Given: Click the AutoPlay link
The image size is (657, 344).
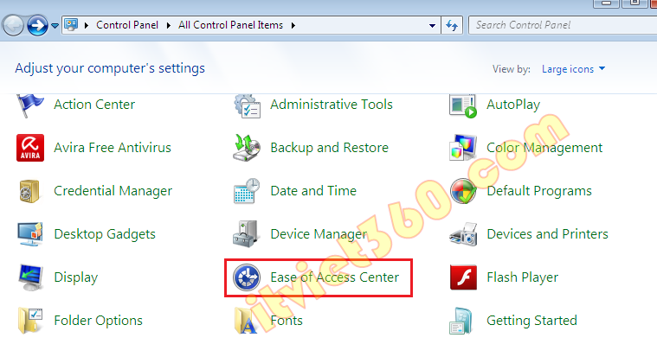Looking at the screenshot, I should click(513, 105).
